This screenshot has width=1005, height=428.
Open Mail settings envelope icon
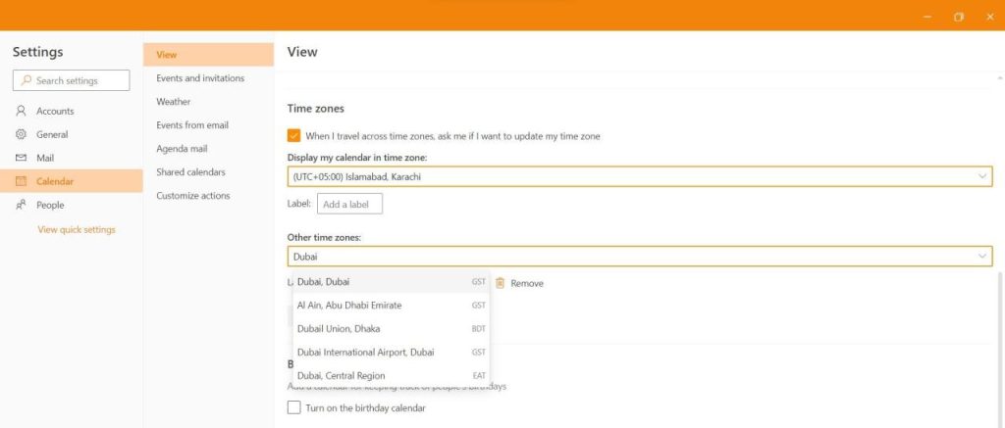(21, 158)
